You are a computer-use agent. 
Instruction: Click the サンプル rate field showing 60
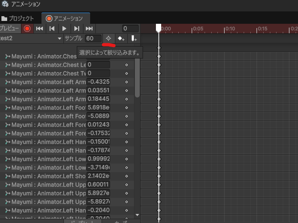93,38
